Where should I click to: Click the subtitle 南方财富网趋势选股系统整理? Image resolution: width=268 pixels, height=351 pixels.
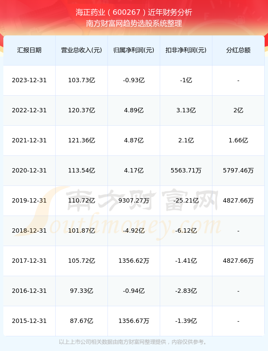134,23
